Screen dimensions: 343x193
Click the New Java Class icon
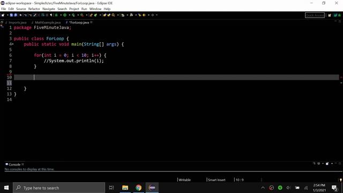click(x=95, y=15)
